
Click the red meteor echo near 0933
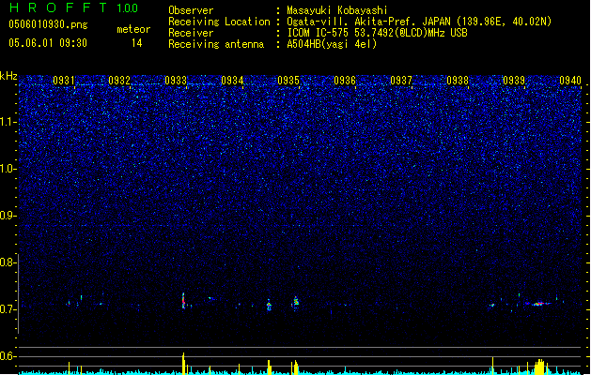(x=183, y=301)
